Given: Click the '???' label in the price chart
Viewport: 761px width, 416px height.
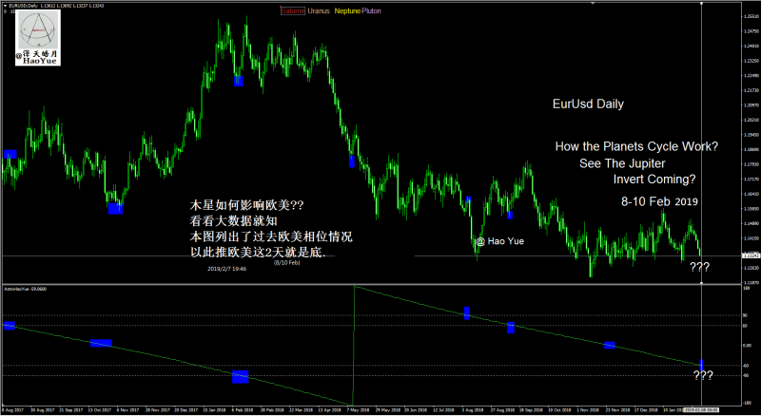Looking at the screenshot, I should tap(699, 267).
